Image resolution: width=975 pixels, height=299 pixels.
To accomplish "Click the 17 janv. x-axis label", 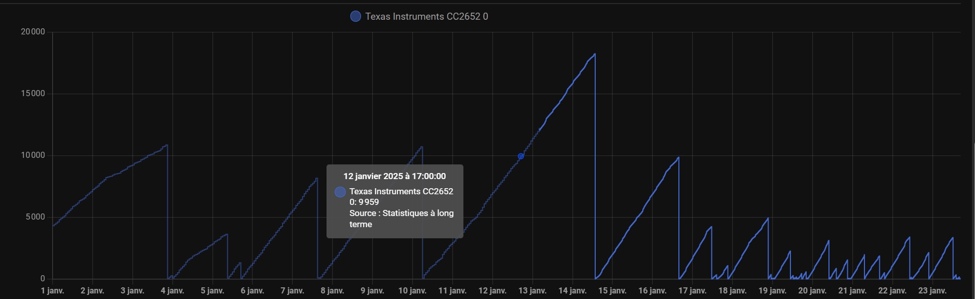I will (693, 291).
